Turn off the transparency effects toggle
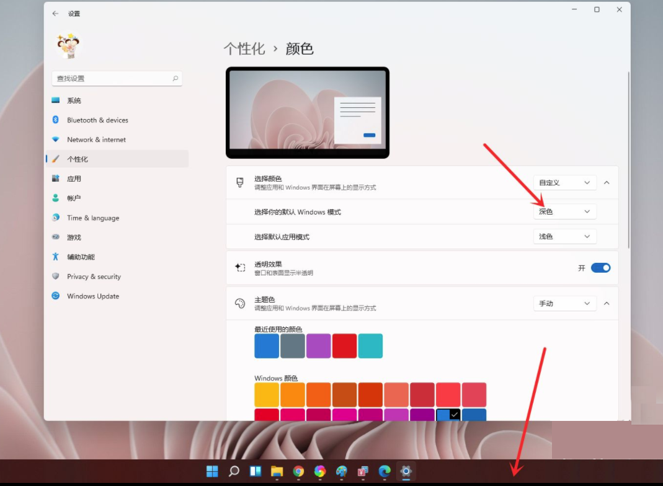 600,268
